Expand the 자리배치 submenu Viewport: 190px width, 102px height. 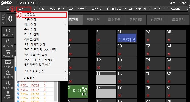point(65,78)
